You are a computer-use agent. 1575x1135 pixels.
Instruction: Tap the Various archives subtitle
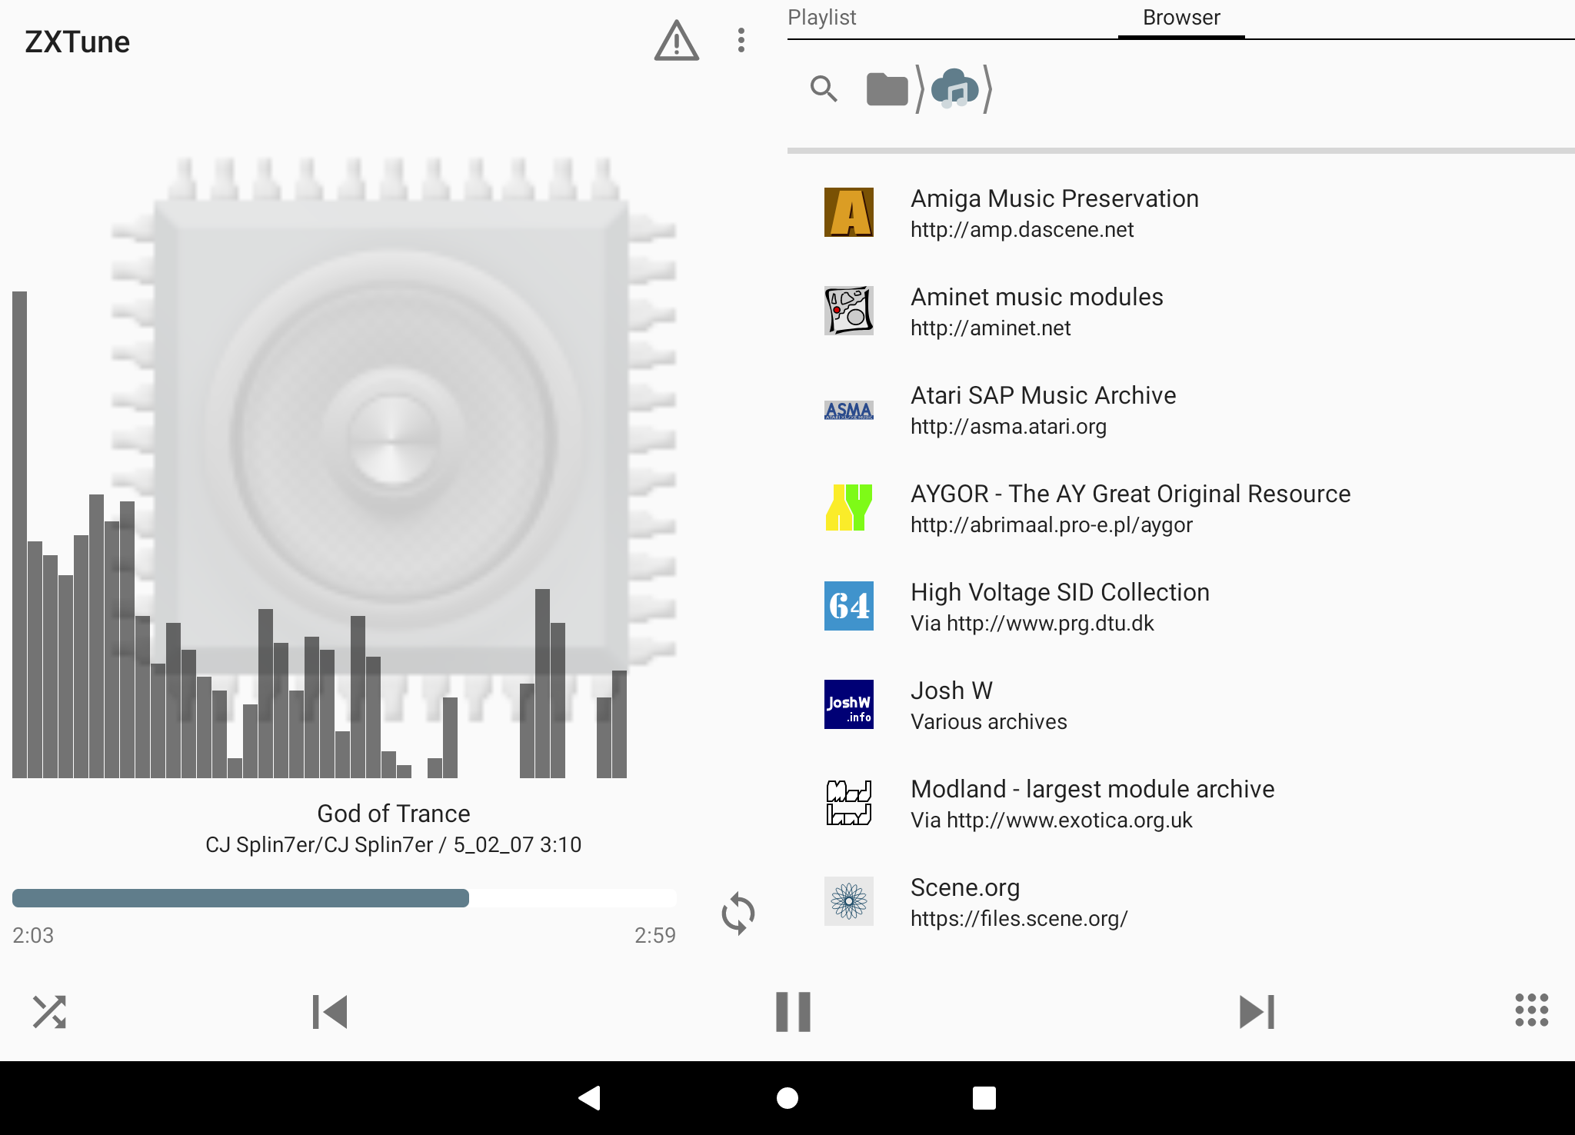point(989,722)
